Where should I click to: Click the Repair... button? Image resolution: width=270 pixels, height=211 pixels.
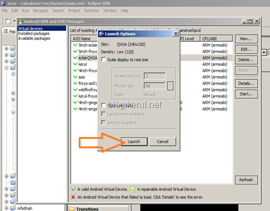pyautogui.click(x=246, y=70)
